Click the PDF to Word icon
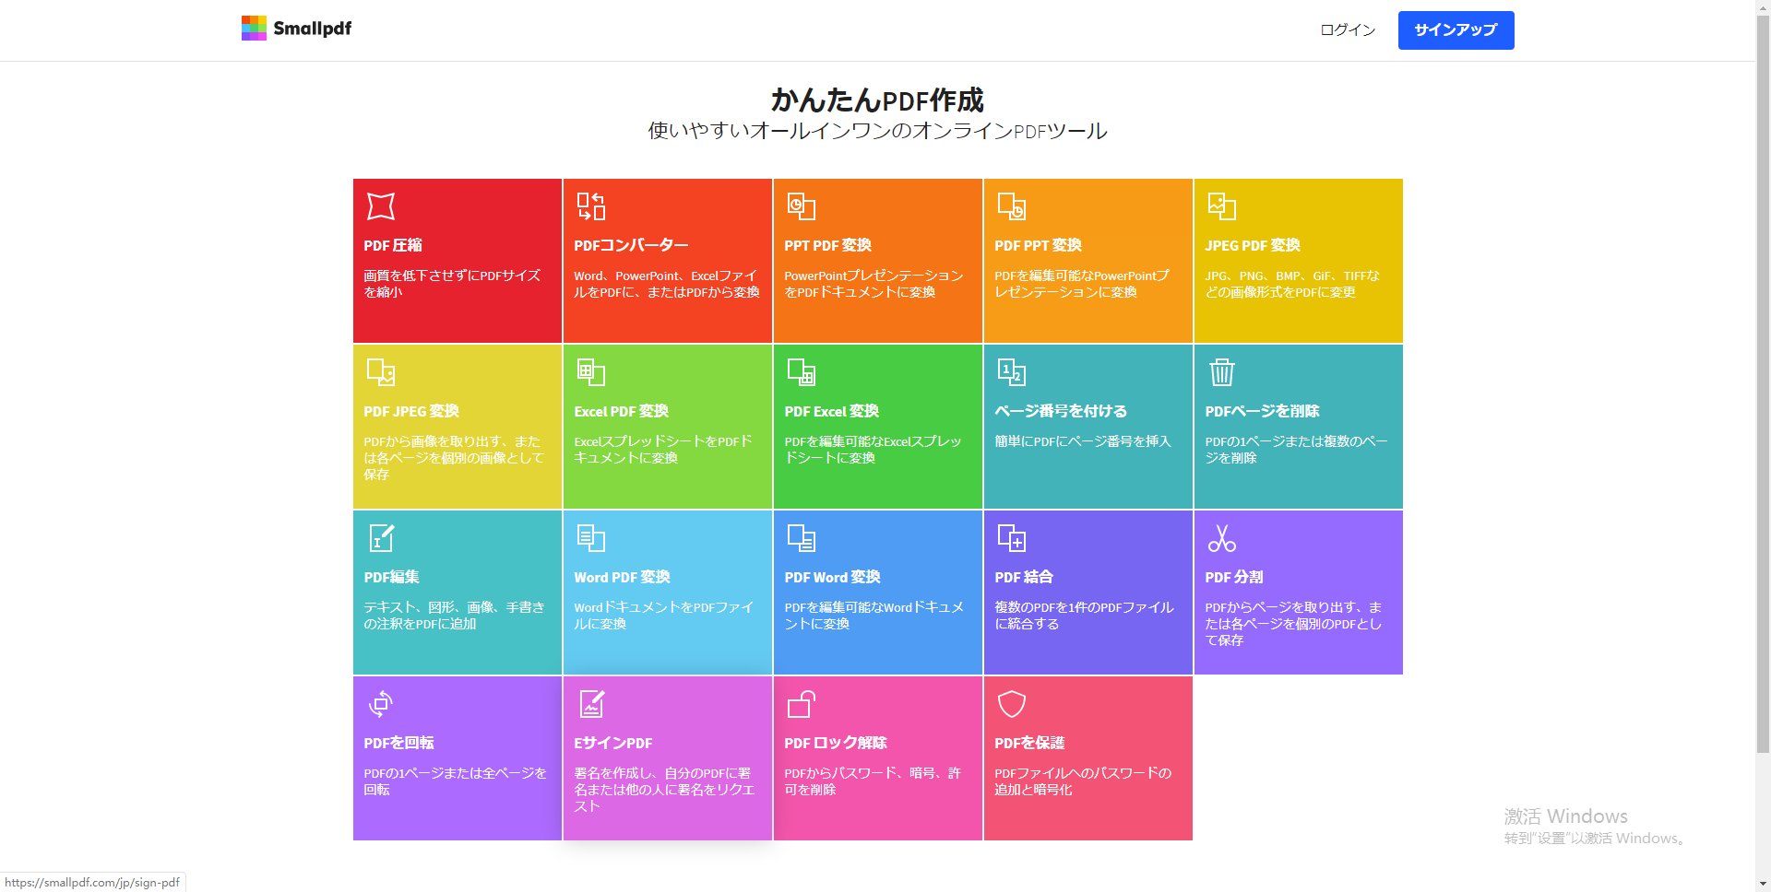Screen dimensions: 1771x892 [802, 538]
